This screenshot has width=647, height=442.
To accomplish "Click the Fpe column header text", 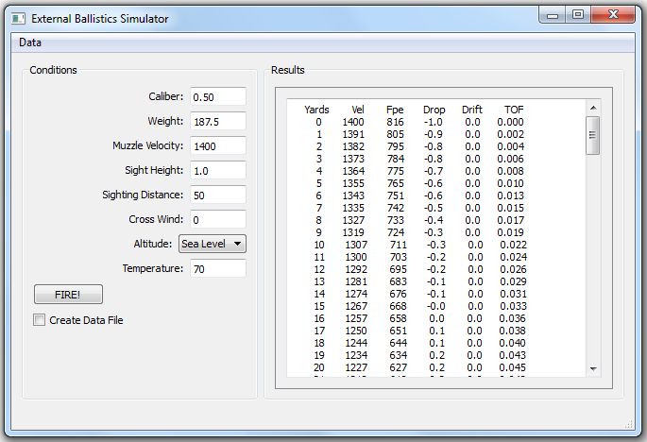I will click(x=395, y=110).
